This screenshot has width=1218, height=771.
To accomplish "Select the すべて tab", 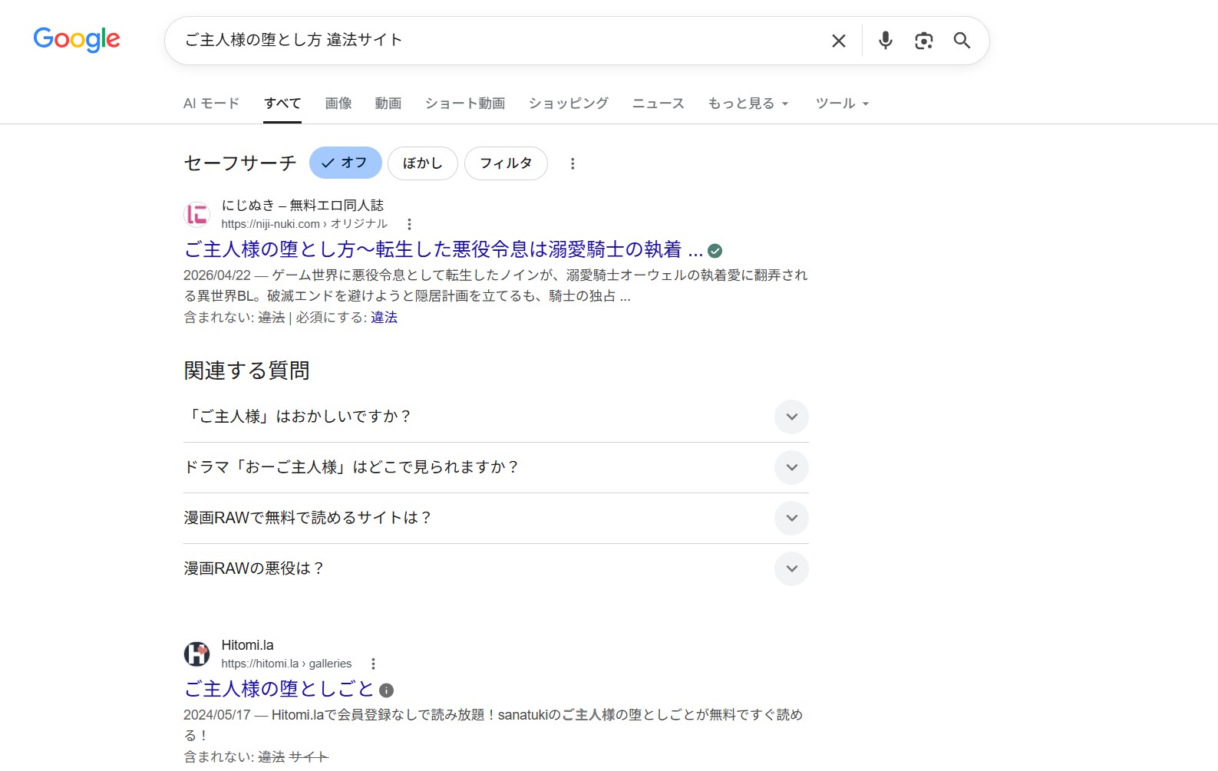I will click(282, 104).
